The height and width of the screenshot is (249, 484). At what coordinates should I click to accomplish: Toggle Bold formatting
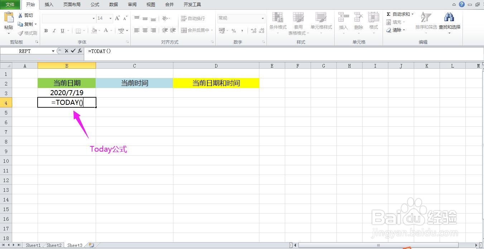point(46,31)
